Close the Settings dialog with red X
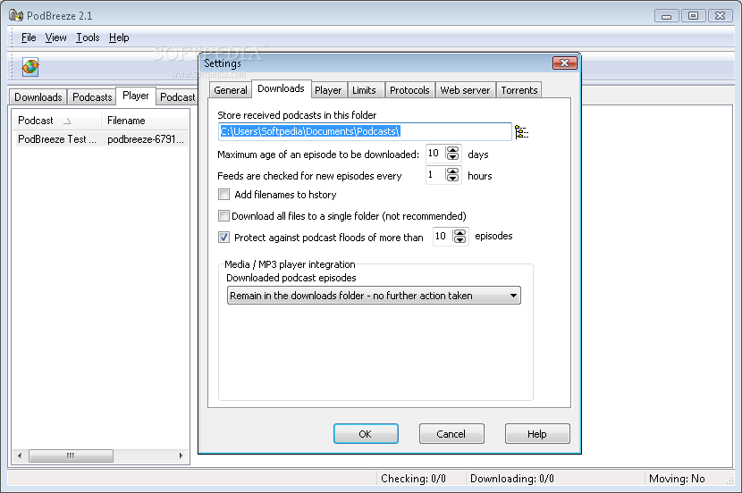Screen dimensions: 742x493 point(564,63)
